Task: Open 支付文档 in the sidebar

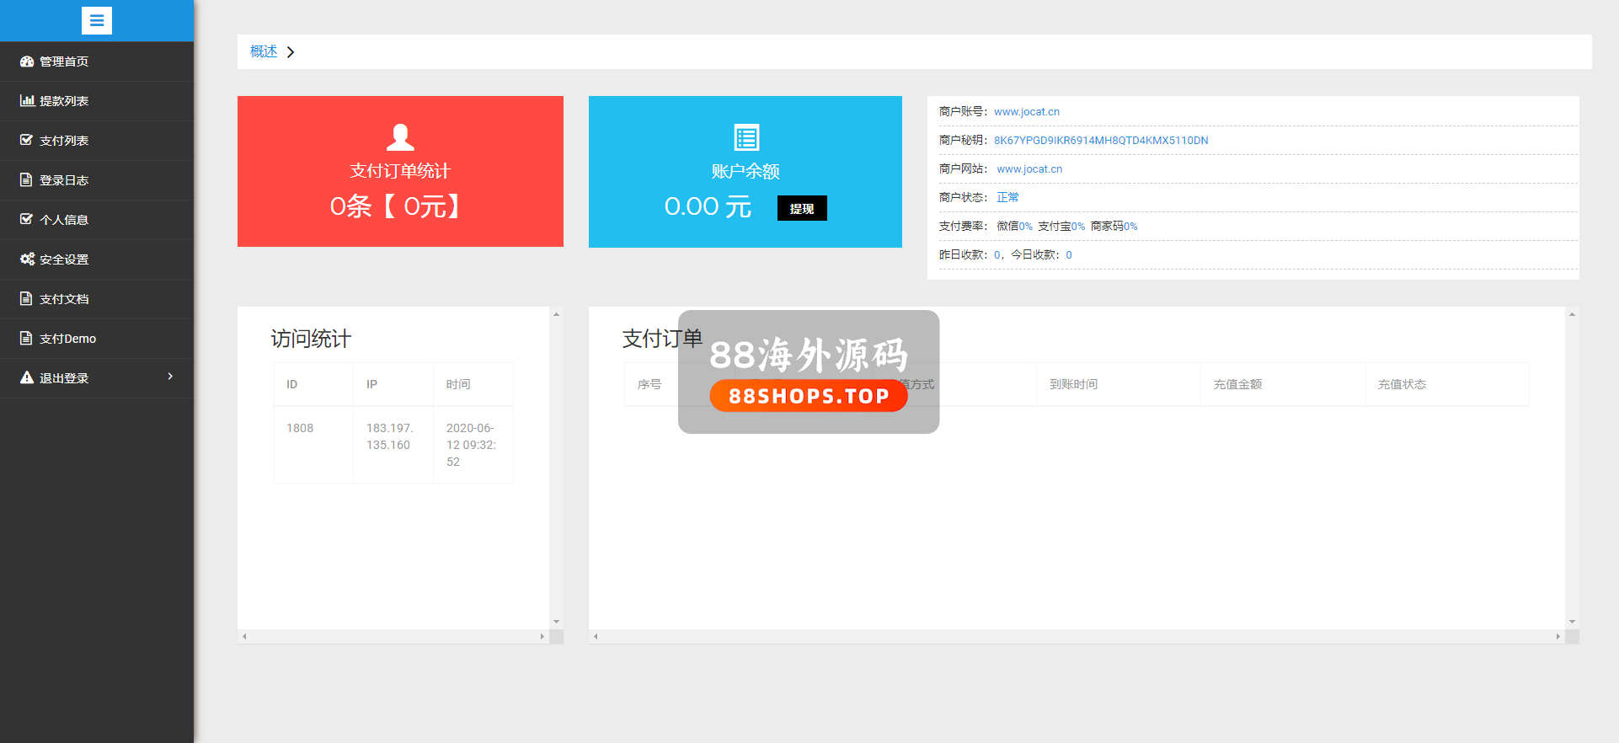Action: tap(64, 299)
